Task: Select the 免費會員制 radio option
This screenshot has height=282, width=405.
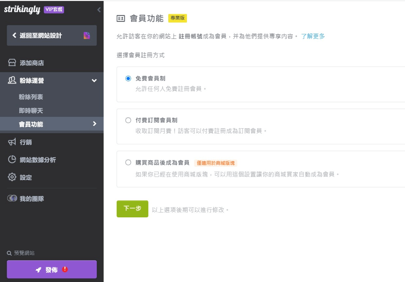Action: 128,78
